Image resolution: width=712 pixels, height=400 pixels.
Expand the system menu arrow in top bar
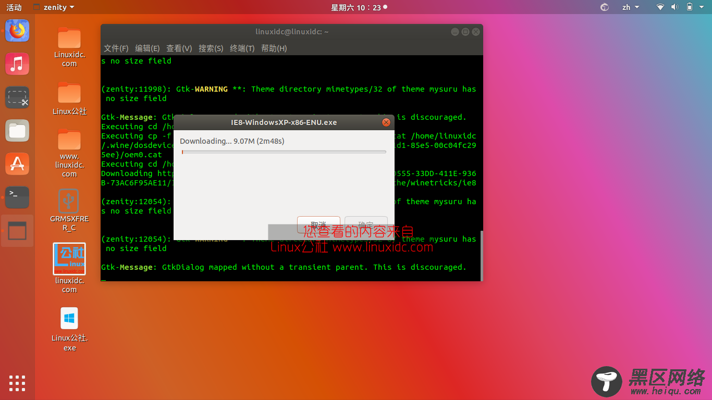tap(703, 7)
